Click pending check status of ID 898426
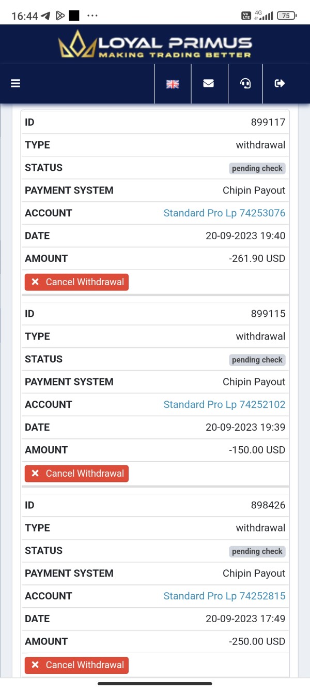The height and width of the screenshot is (690, 310). coord(257,551)
